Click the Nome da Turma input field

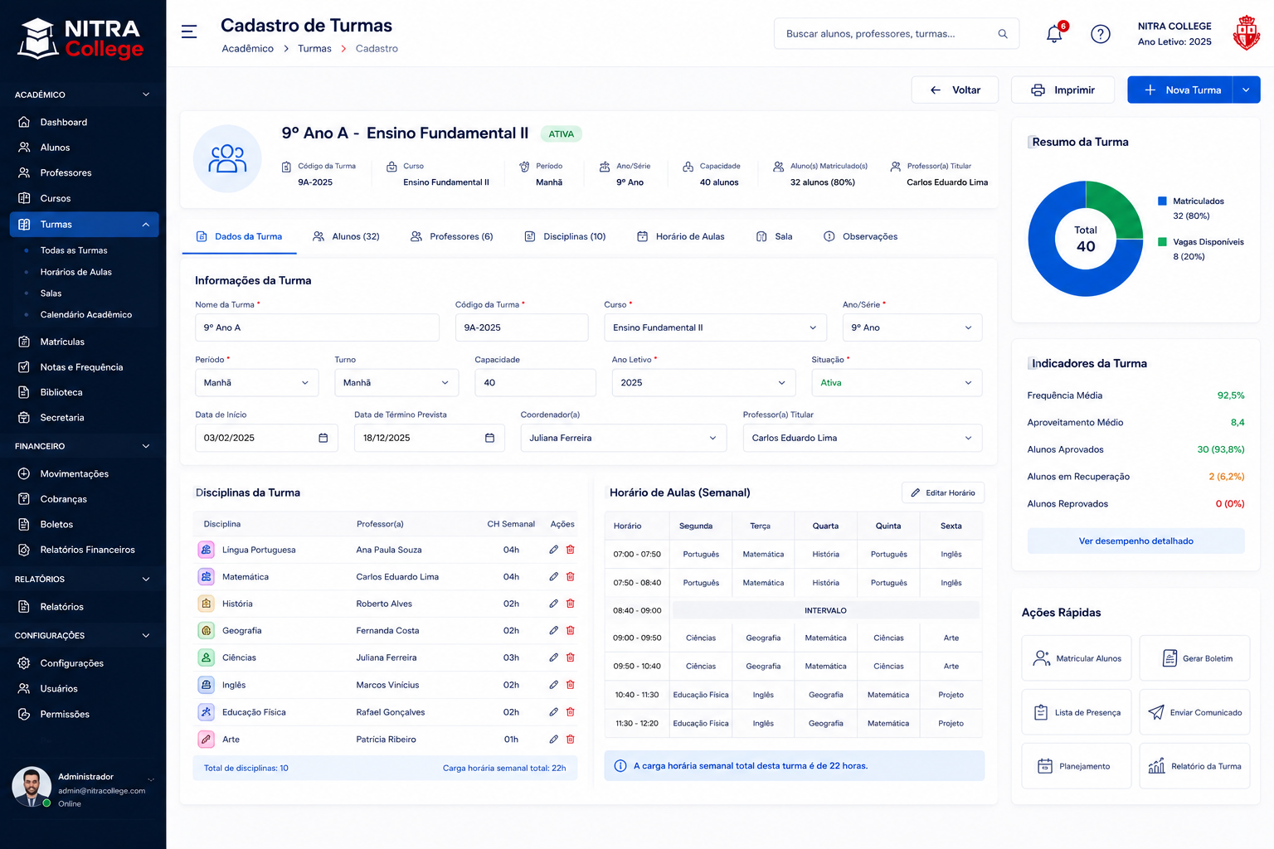(317, 327)
